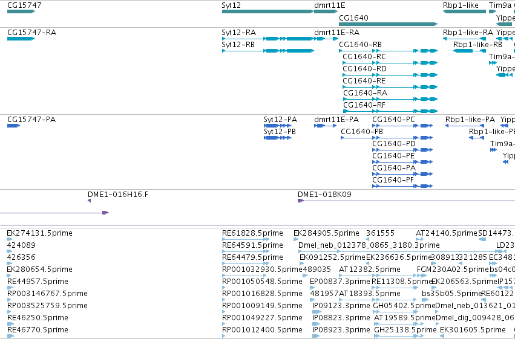Click the RE61828.5prime EST label

coord(252,233)
